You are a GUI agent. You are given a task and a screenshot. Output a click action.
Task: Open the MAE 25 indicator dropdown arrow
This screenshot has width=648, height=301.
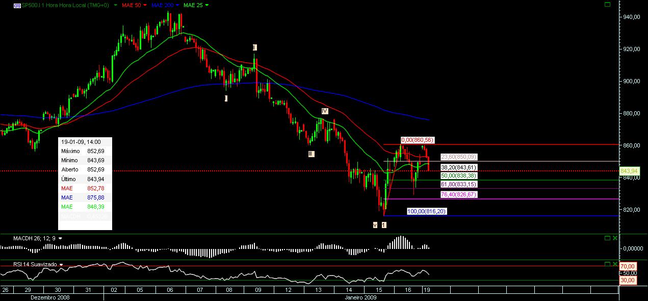[x=206, y=5]
